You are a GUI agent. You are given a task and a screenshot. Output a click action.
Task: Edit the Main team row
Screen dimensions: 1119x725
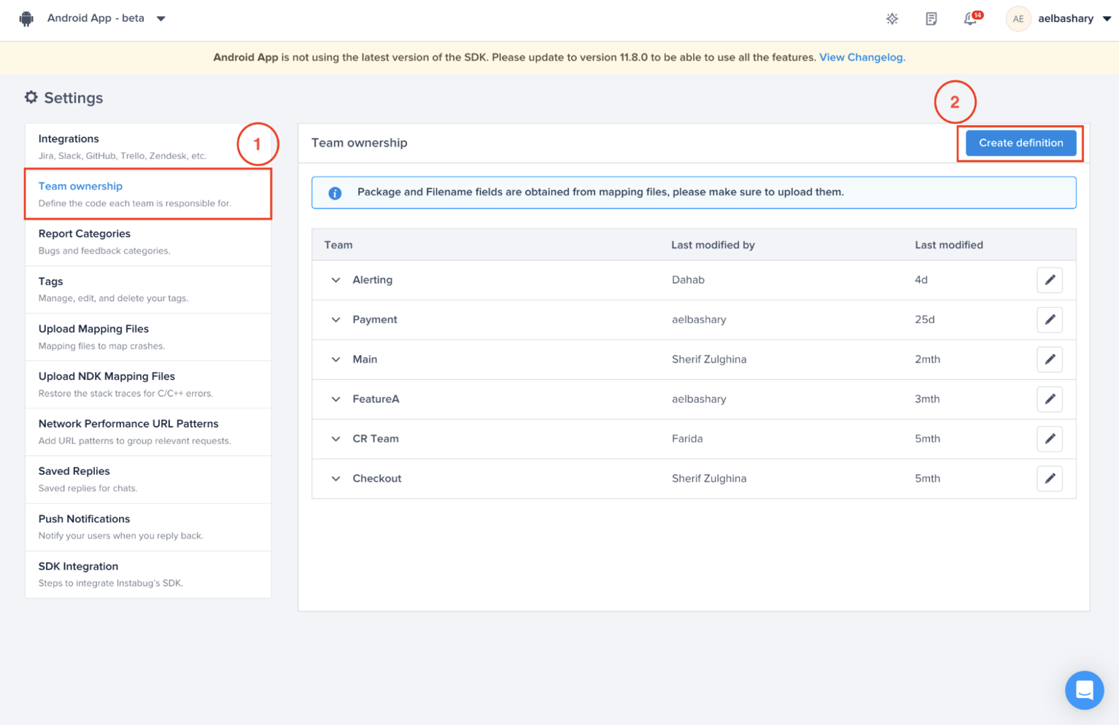1049,360
